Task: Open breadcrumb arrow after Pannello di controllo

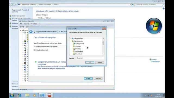Action: pos(37,5)
